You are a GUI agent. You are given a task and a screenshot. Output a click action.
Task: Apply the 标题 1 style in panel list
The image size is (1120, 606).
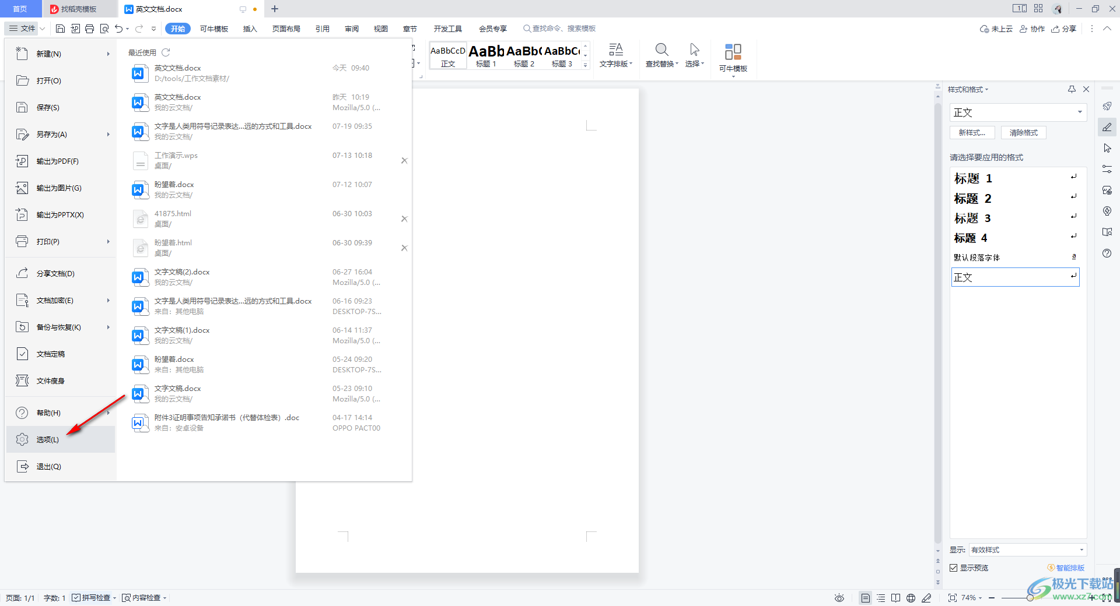click(1015, 178)
